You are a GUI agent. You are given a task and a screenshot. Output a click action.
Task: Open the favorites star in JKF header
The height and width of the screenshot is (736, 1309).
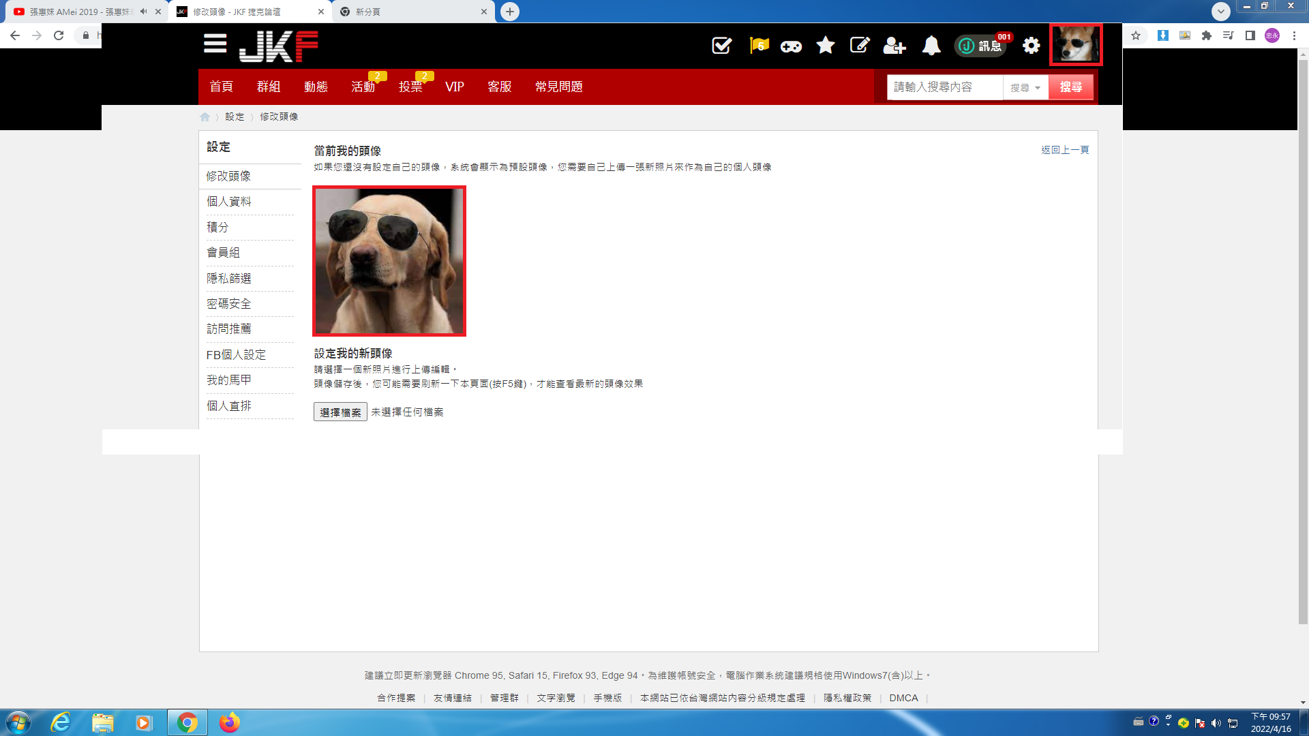(826, 45)
